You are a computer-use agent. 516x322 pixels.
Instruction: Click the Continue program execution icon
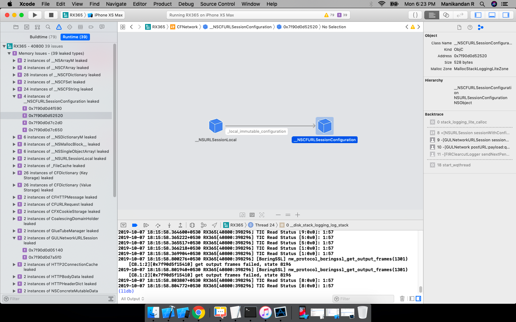(146, 225)
